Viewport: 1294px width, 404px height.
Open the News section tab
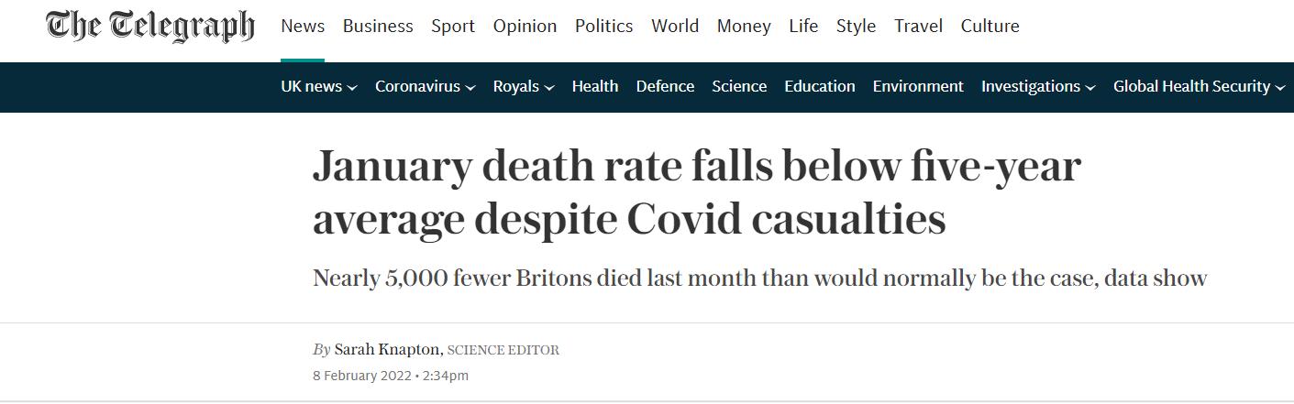(x=303, y=27)
